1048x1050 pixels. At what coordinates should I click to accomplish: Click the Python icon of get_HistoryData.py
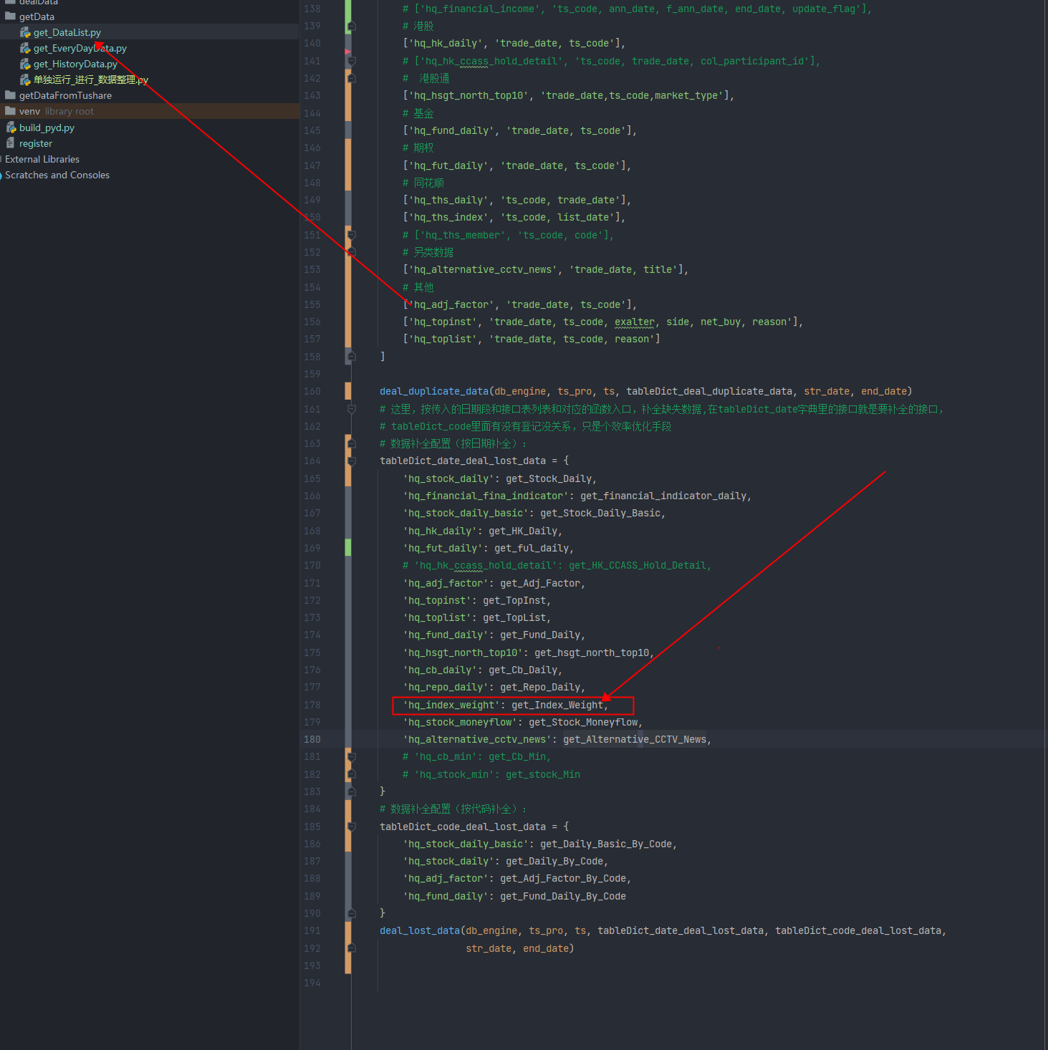tap(25, 64)
